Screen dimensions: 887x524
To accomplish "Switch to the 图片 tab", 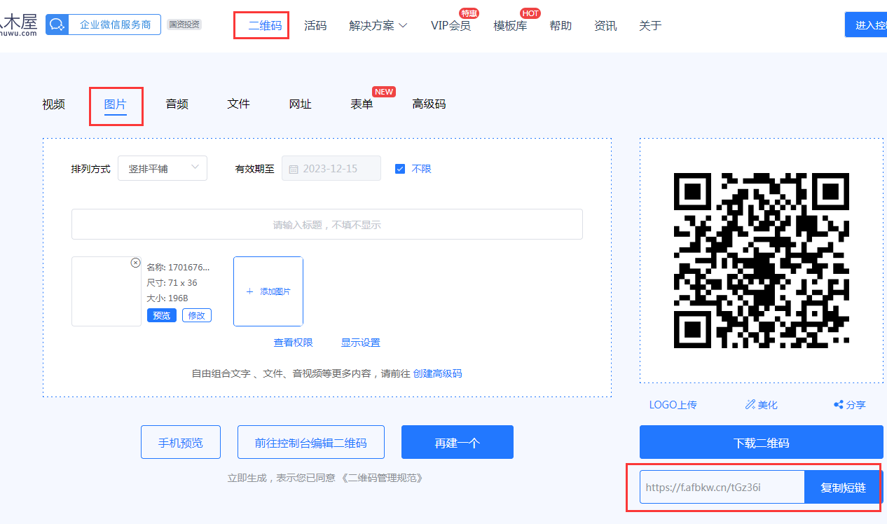I will 115,104.
